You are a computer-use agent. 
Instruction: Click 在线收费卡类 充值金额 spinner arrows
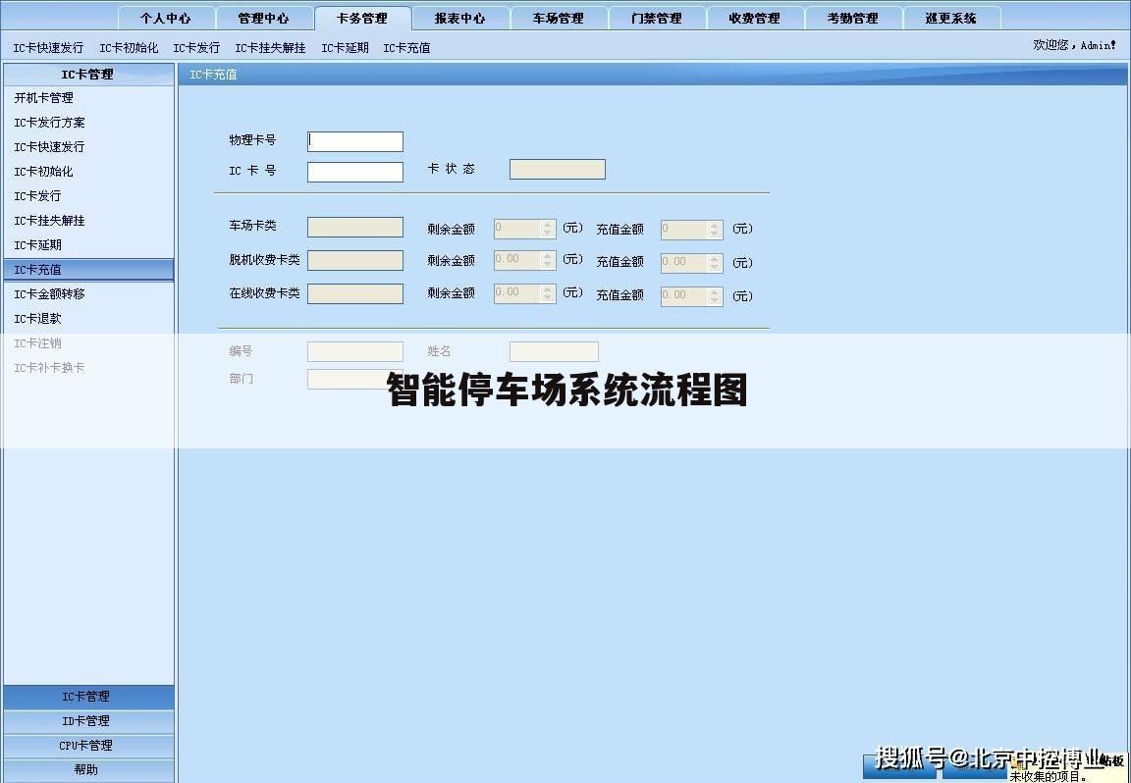(715, 295)
